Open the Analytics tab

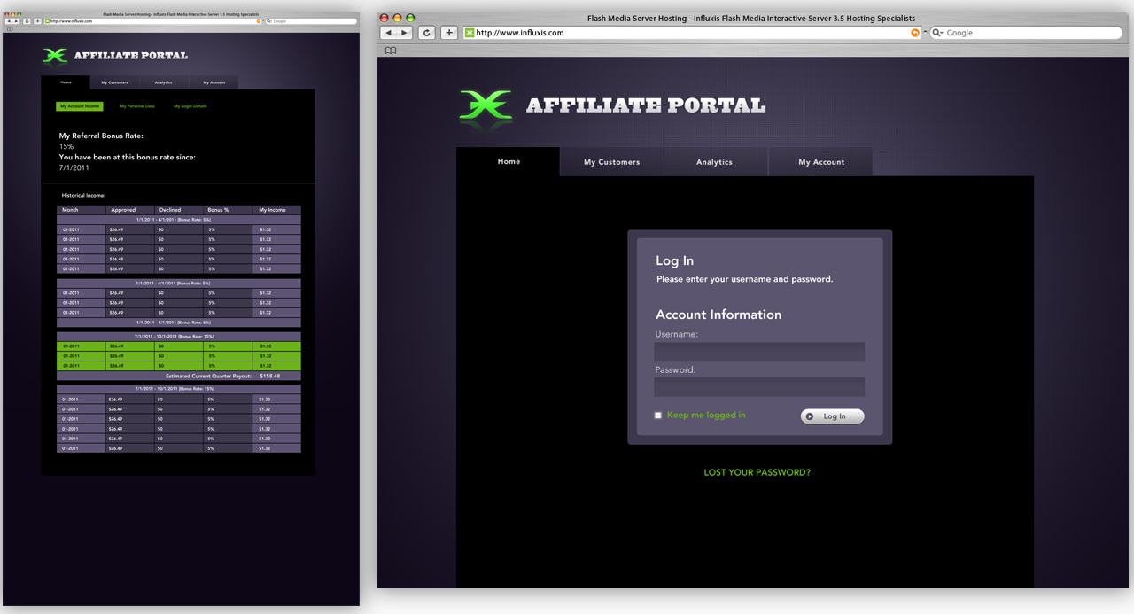click(715, 161)
